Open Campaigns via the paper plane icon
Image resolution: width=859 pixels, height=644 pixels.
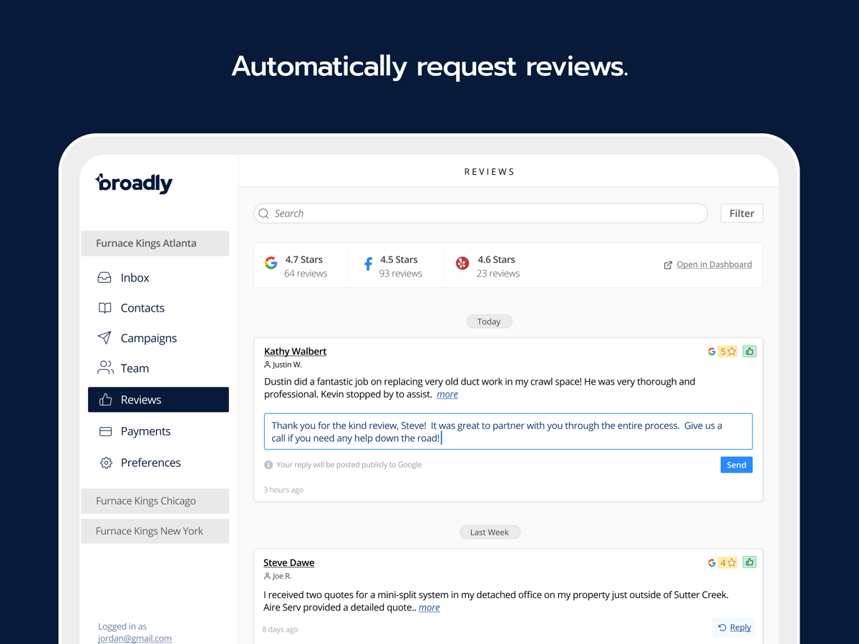106,337
